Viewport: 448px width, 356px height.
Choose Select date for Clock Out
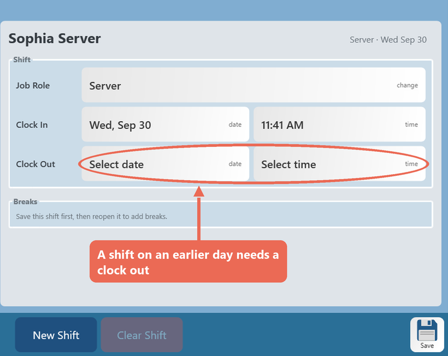click(166, 164)
